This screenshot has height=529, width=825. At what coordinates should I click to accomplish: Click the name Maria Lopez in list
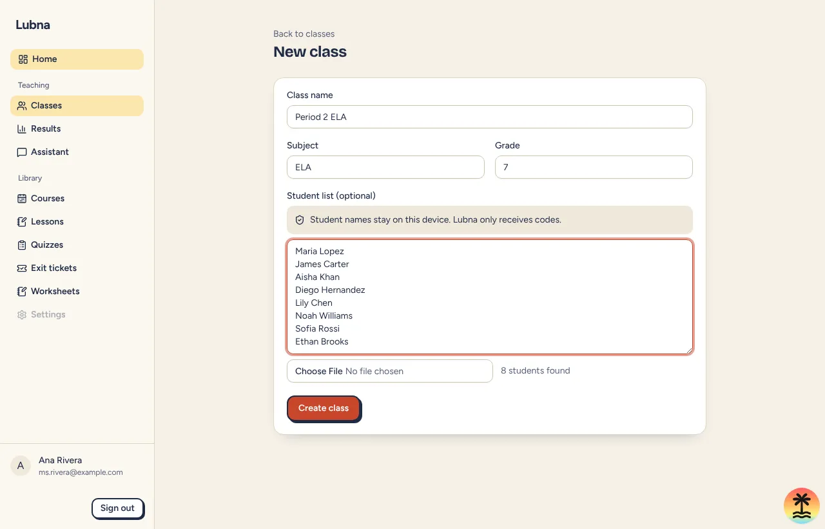pyautogui.click(x=320, y=252)
